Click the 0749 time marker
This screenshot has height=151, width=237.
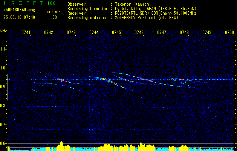[x=207, y=32]
